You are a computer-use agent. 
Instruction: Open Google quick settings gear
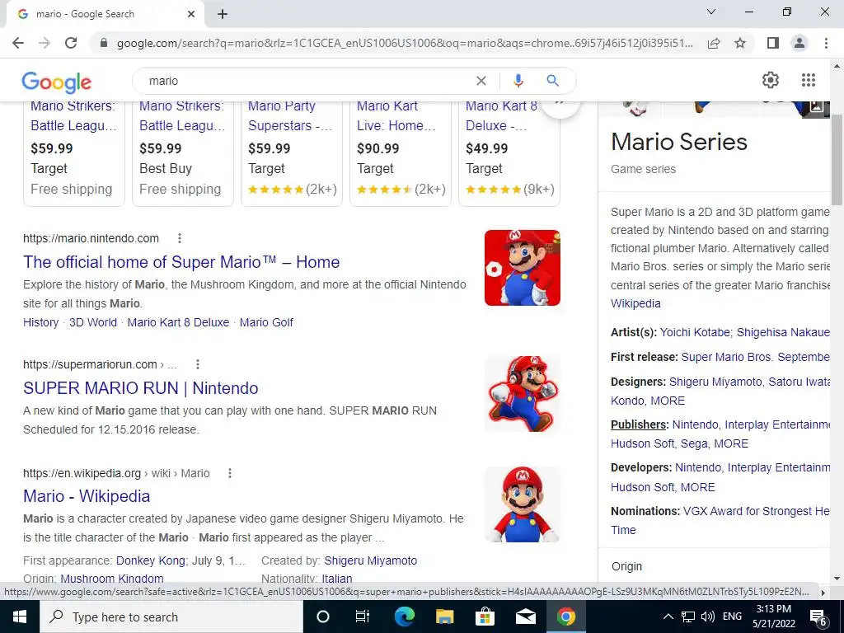tap(771, 80)
